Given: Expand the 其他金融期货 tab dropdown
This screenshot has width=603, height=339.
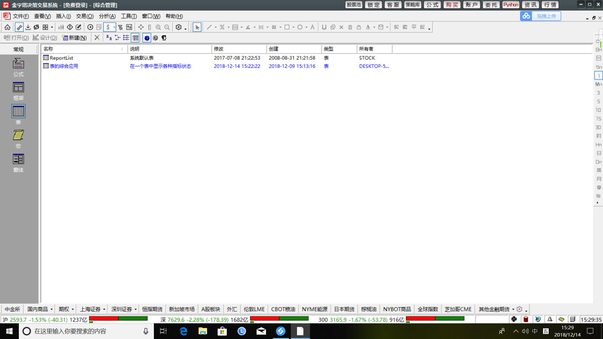Looking at the screenshot, I should coord(513,309).
